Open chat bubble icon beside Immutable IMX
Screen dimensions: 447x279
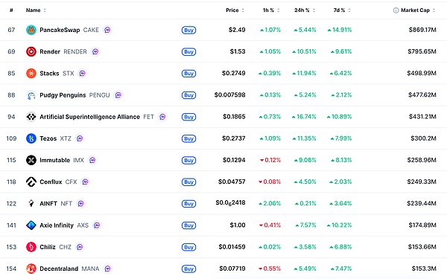92,160
